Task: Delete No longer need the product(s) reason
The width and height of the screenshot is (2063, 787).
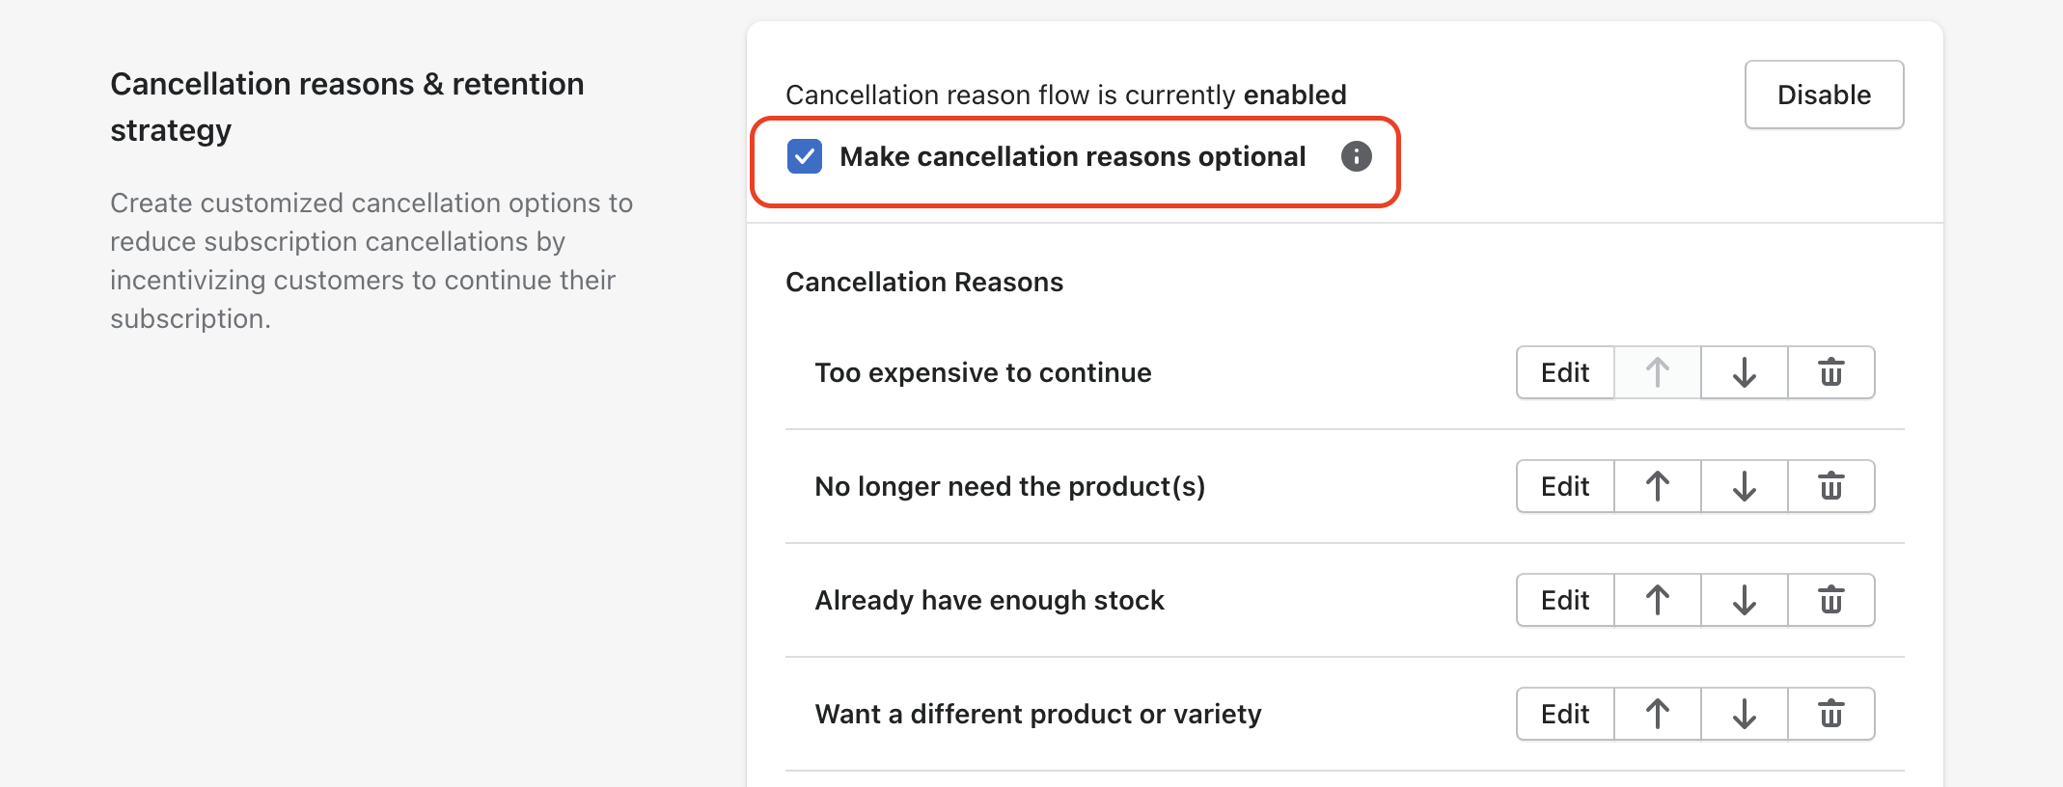Action: [1830, 486]
